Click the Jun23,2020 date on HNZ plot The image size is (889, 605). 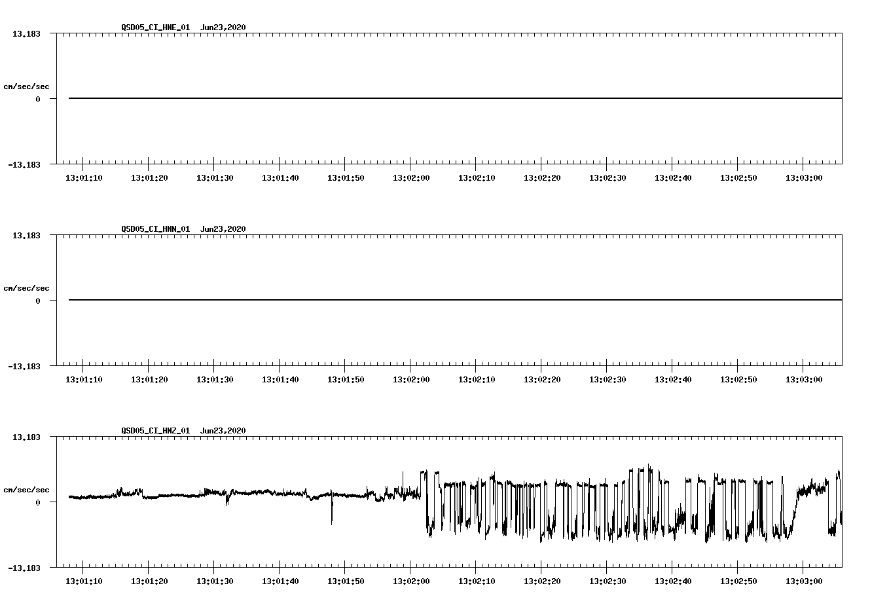coord(223,431)
